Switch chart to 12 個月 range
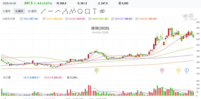This screenshot has width=201, height=99. [x=32, y=11]
